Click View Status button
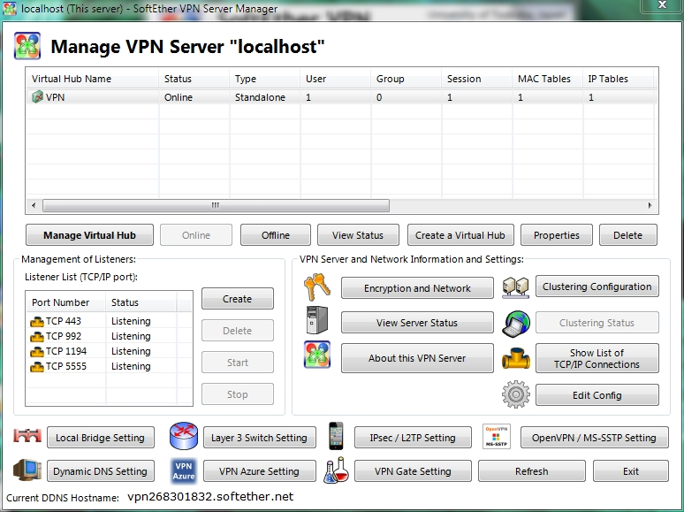 tap(358, 235)
